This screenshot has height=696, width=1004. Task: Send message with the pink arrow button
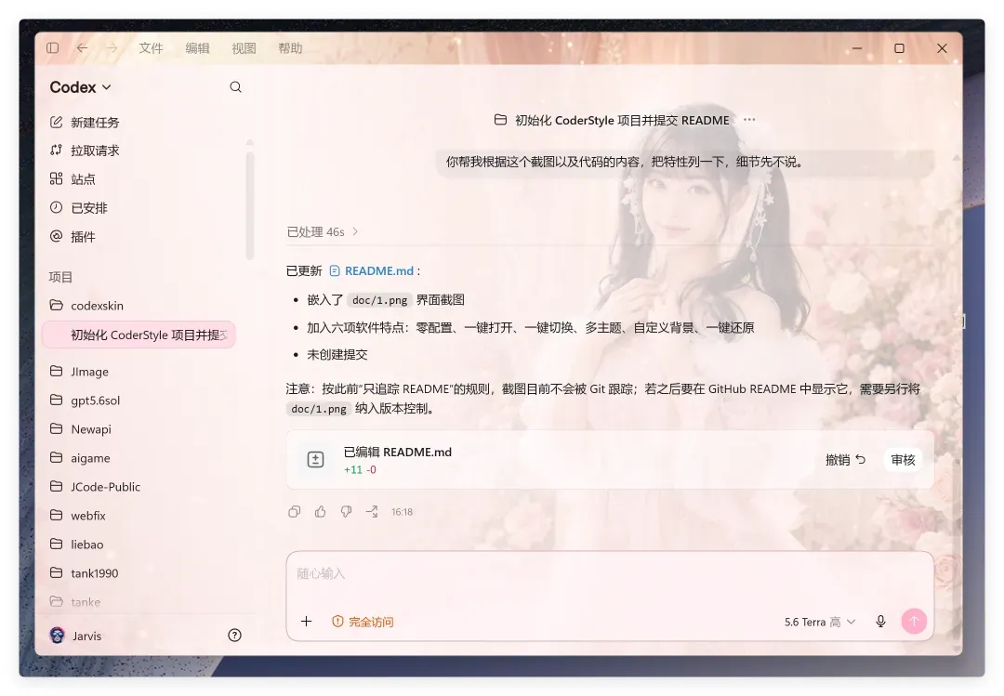915,621
